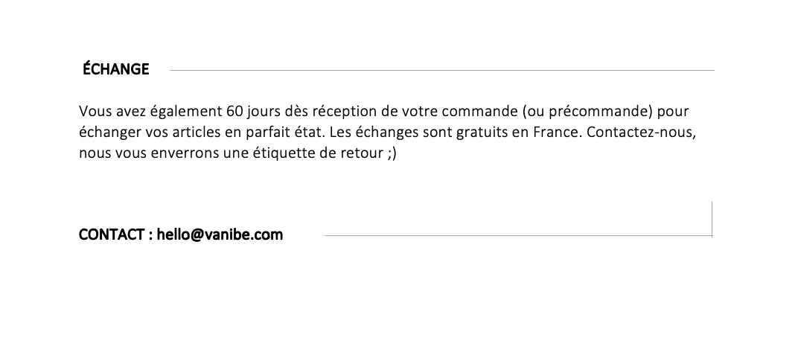Click the hello@vanibe.com email address

(x=220, y=235)
